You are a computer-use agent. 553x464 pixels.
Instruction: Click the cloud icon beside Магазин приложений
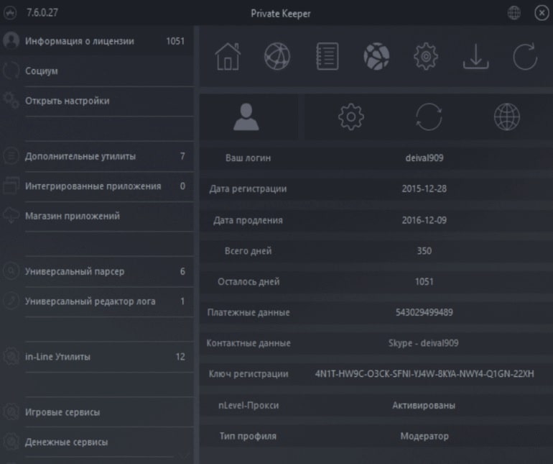(11, 215)
